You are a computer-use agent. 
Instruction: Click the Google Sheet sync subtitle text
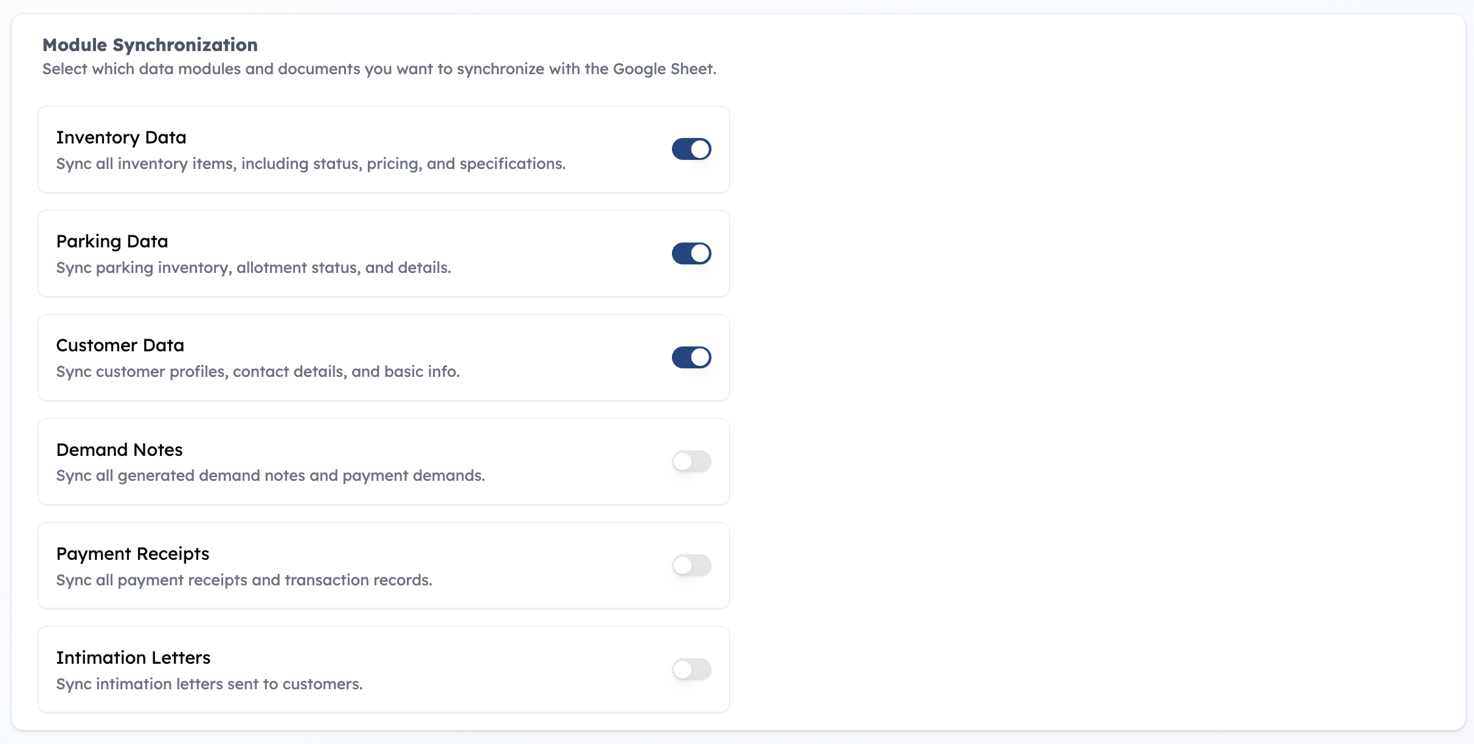click(x=379, y=69)
